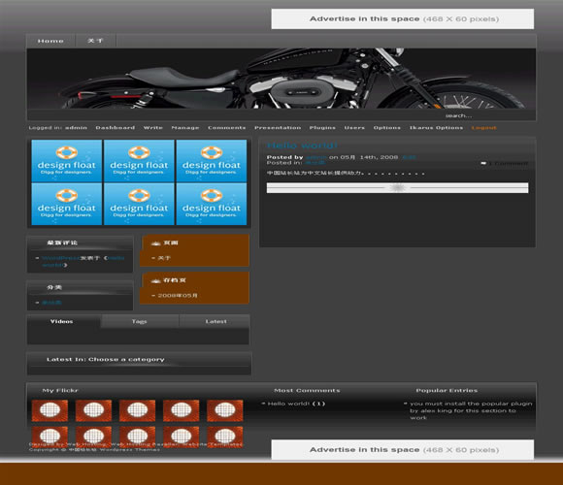This screenshot has width=563, height=485.
Task: Click the first My Flickr thumbnail
Action: pos(50,410)
